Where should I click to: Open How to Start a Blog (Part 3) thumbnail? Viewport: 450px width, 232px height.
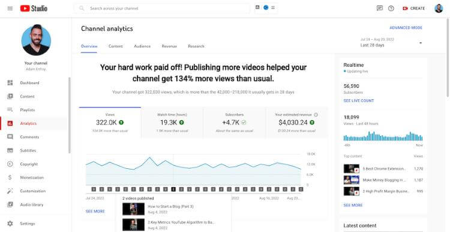click(133, 209)
